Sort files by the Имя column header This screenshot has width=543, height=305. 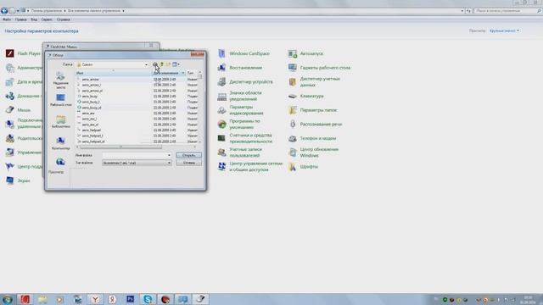coord(113,73)
